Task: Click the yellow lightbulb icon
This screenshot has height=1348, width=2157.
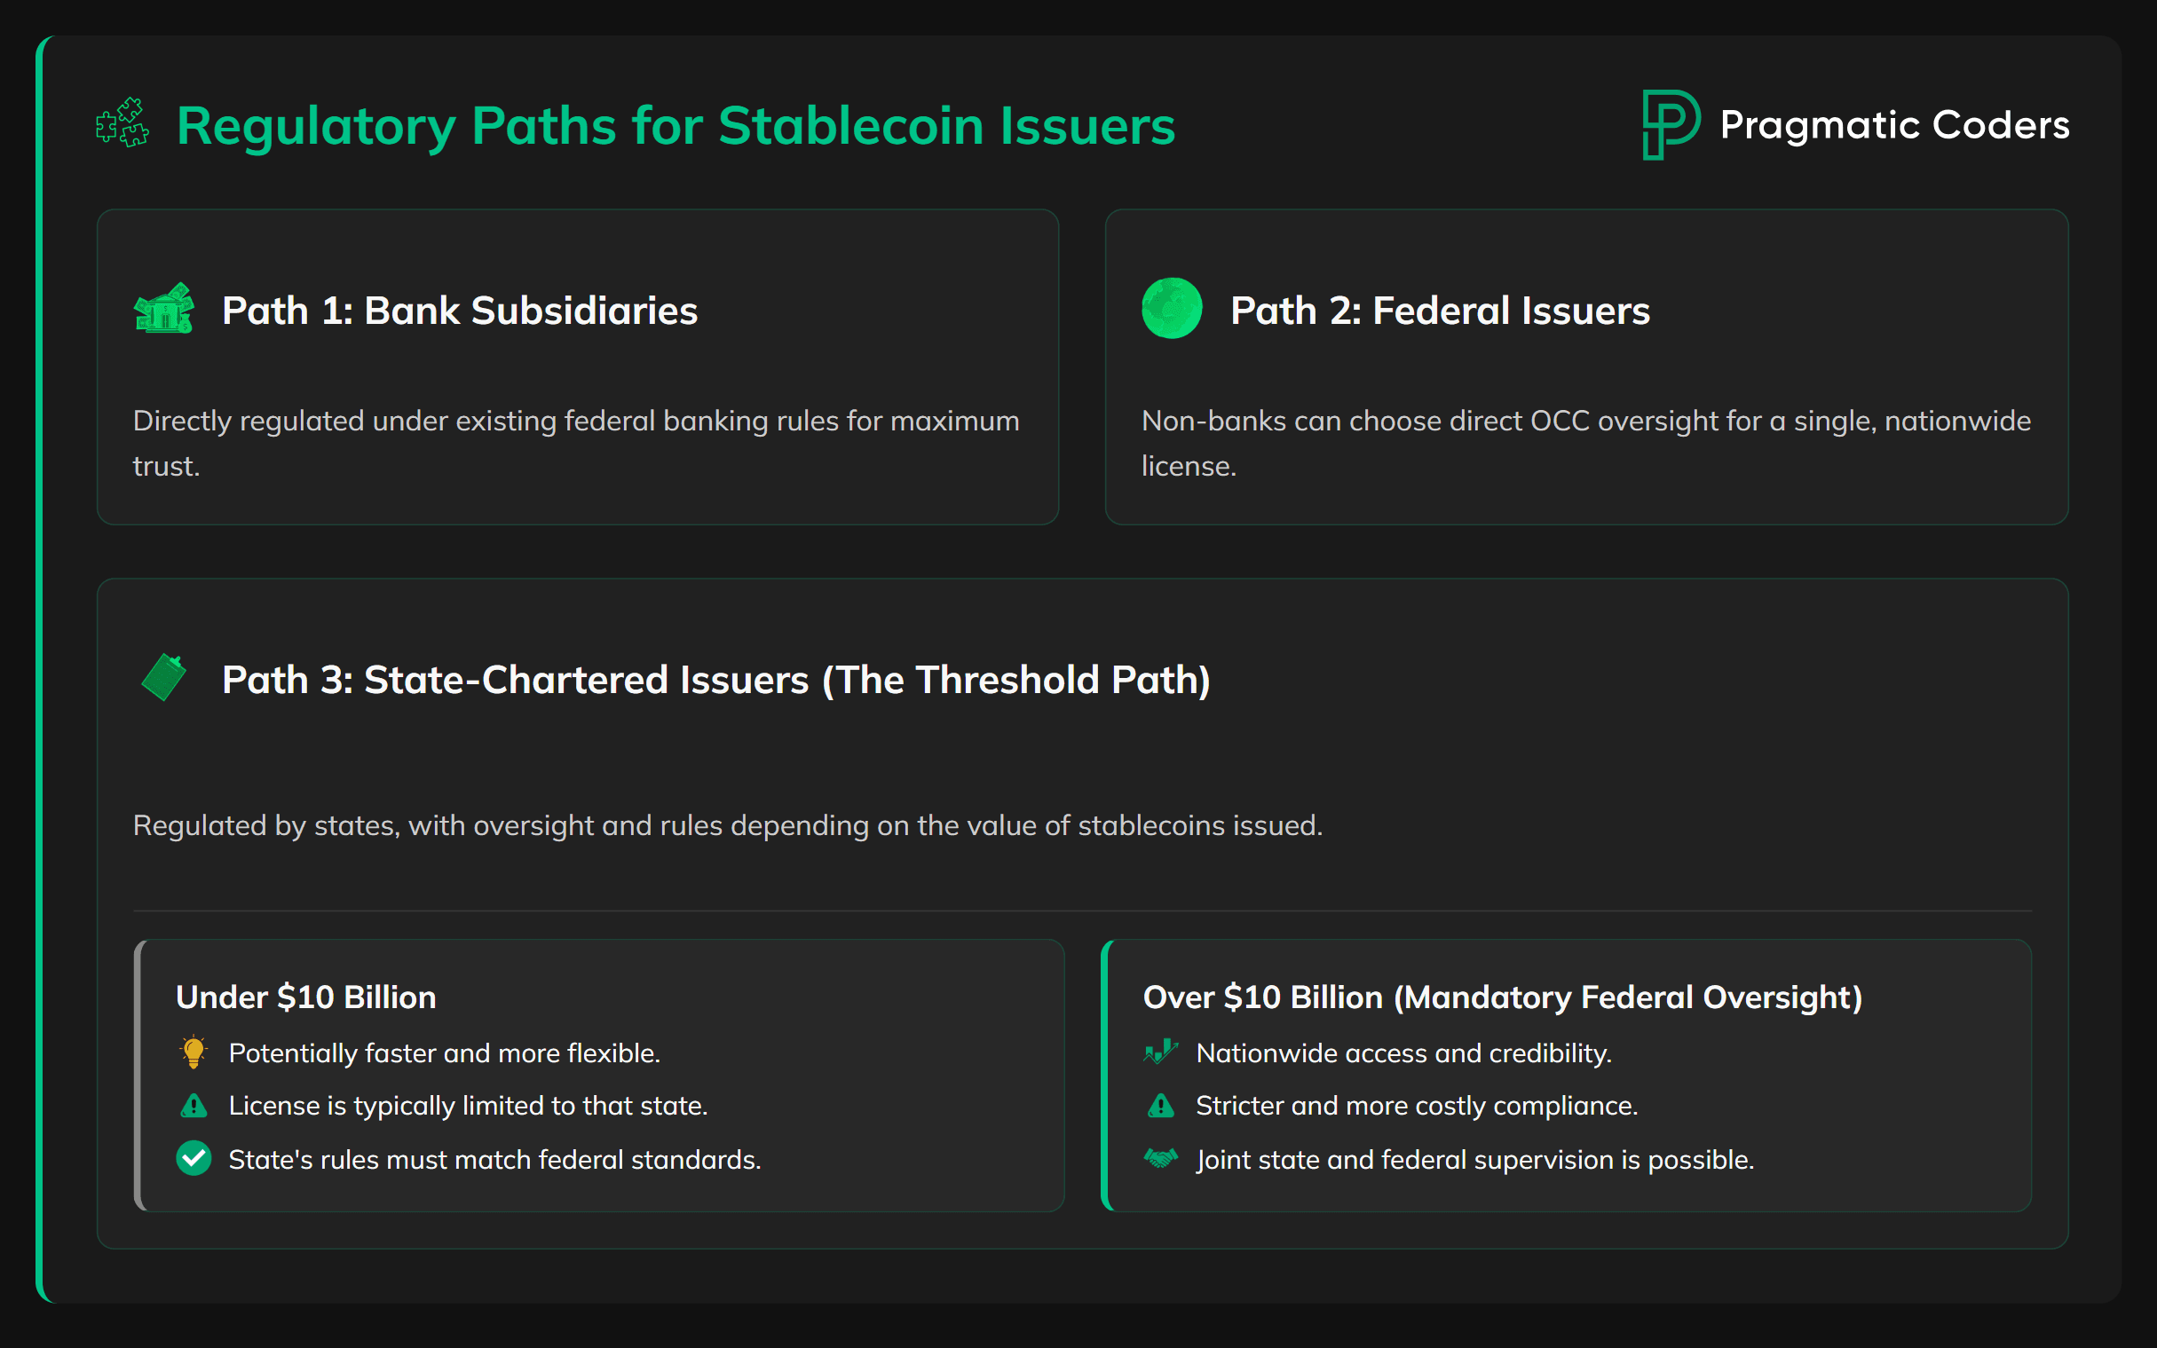Action: [194, 1052]
